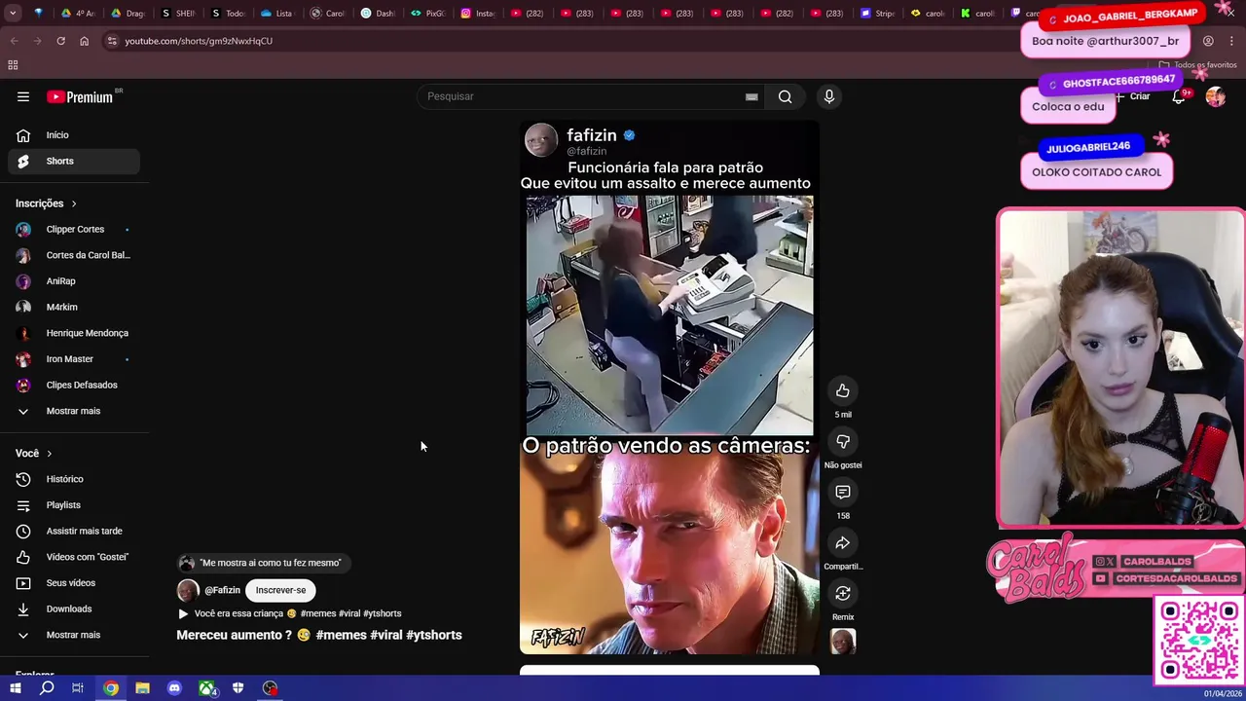1246x701 pixels.
Task: Open the pinned comment "Me mostra ai como tu fez mesmo"
Action: [x=264, y=563]
